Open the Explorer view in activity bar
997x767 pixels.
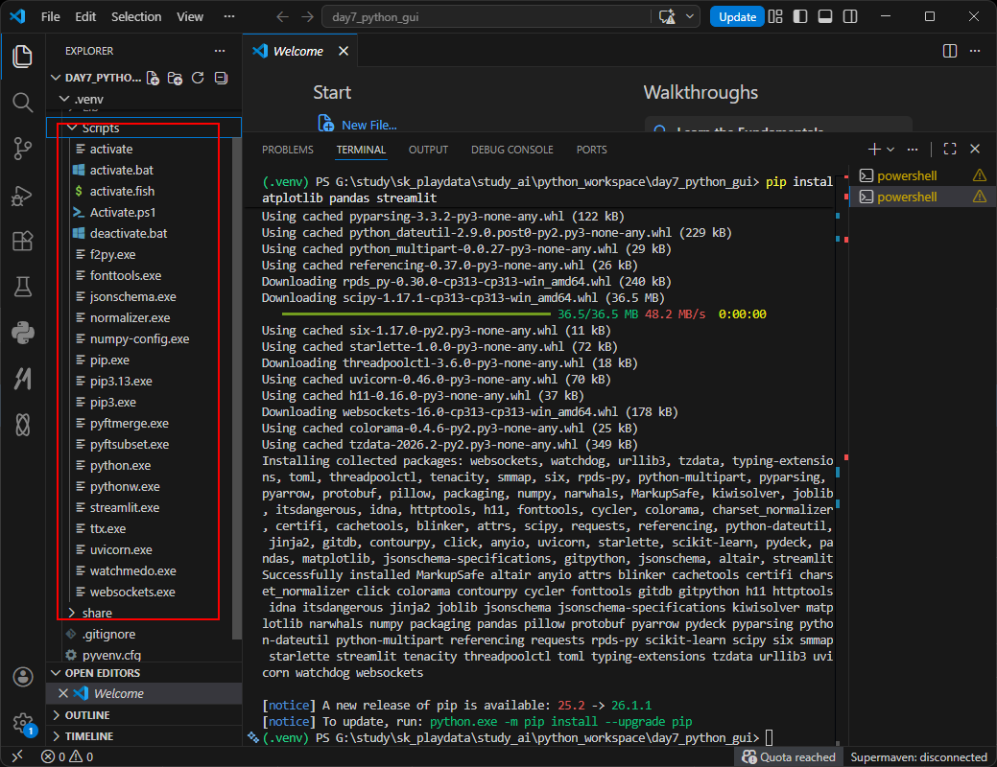(22, 57)
